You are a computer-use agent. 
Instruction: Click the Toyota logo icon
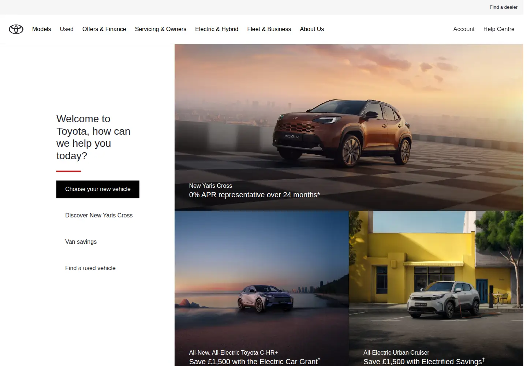point(16,29)
